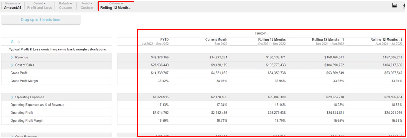Image resolution: width=407 pixels, height=138 pixels.
Task: Open the Period Custom dropdown
Action: (87, 6)
